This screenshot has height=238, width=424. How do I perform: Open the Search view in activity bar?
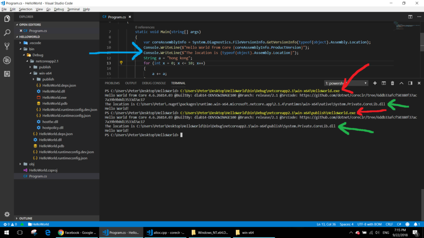coord(7,32)
